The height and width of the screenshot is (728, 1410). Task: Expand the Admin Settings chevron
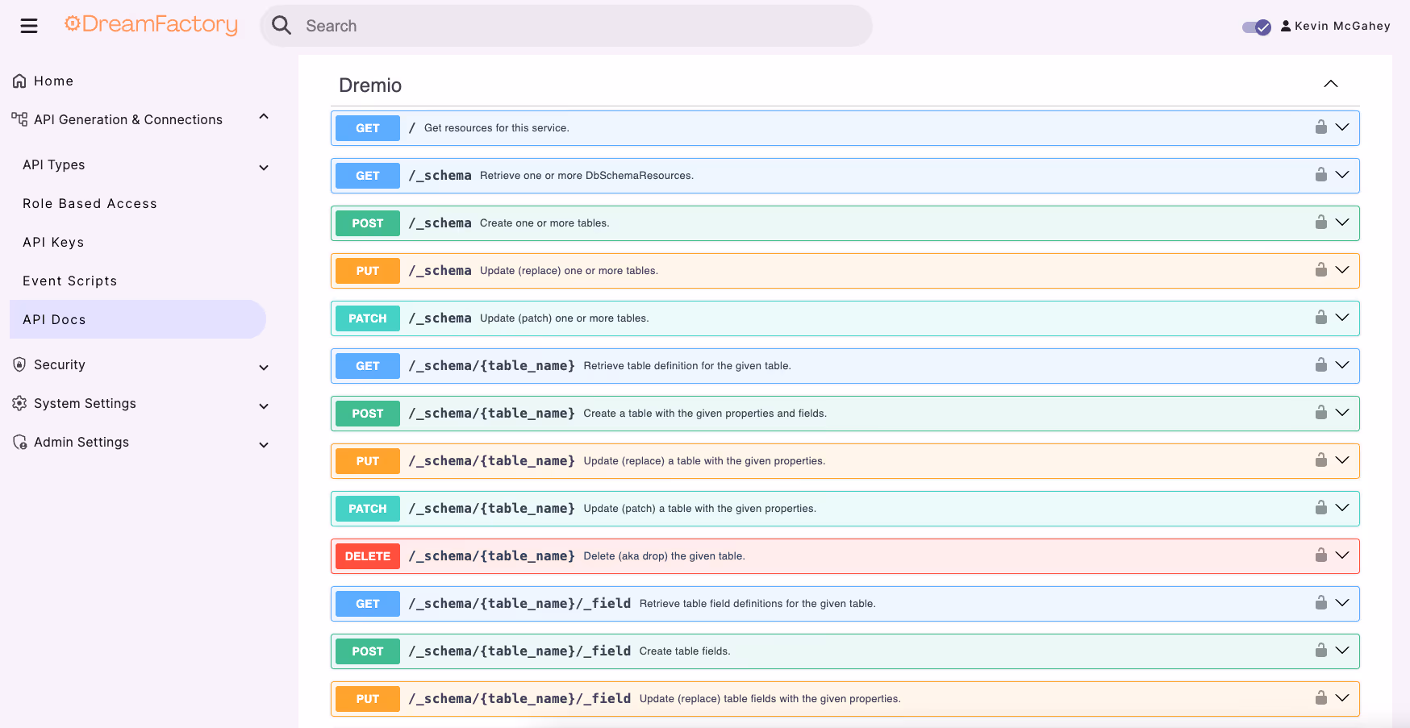tap(264, 445)
